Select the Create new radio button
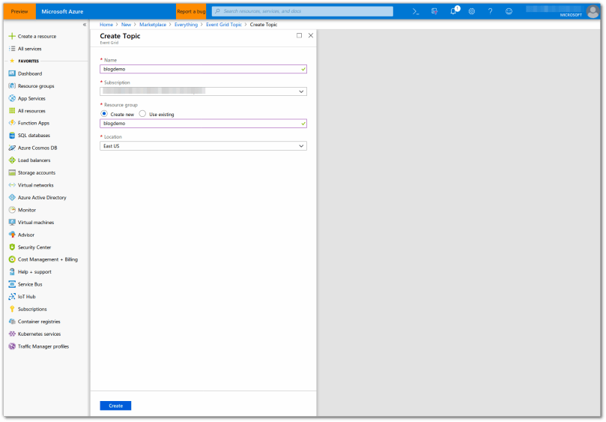606x422 pixels. tap(104, 114)
